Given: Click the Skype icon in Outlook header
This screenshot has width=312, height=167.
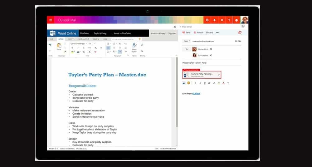Looking at the screenshot, I should click(207, 20).
